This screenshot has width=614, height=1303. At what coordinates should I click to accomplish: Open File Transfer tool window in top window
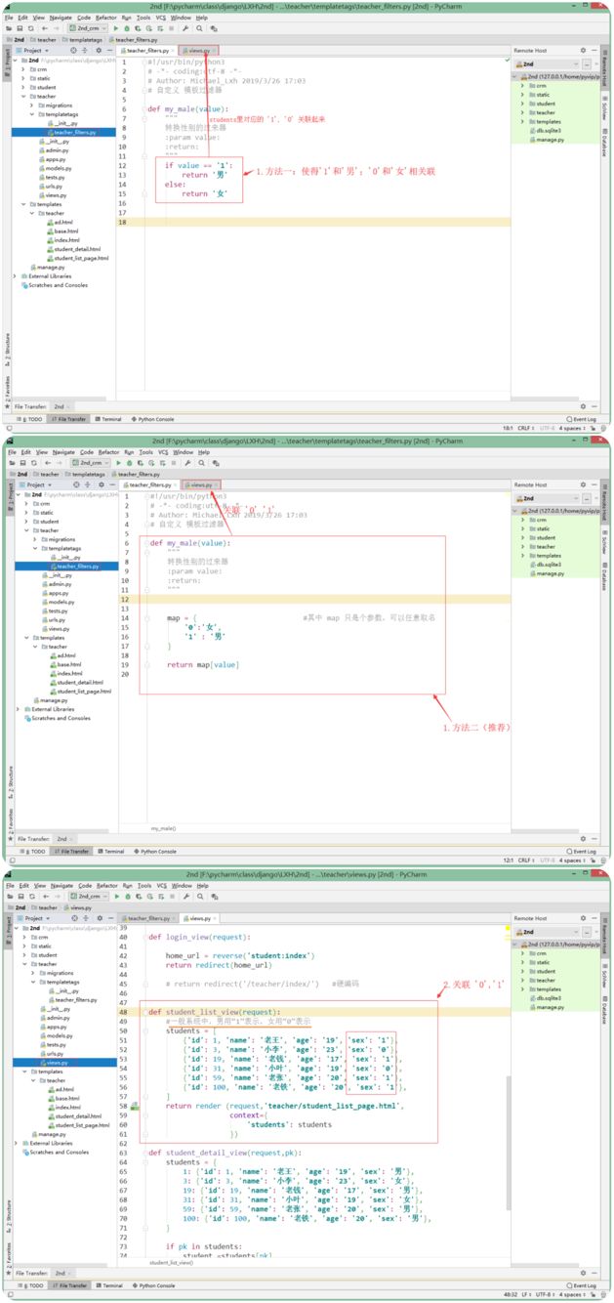tap(69, 419)
